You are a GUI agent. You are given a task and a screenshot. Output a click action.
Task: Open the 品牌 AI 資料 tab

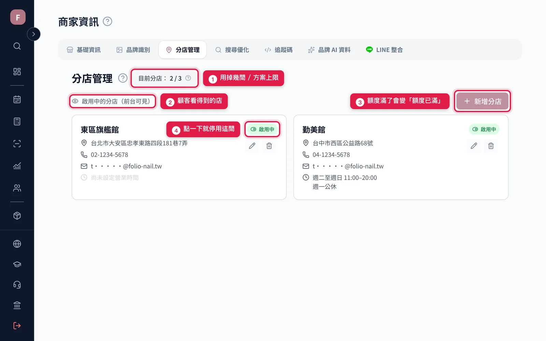click(x=329, y=50)
